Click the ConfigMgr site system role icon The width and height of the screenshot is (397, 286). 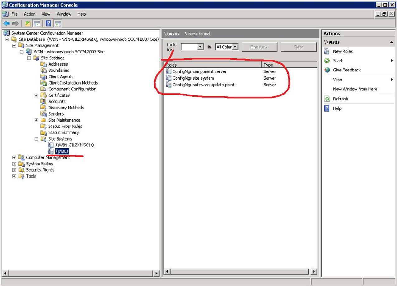coord(168,78)
